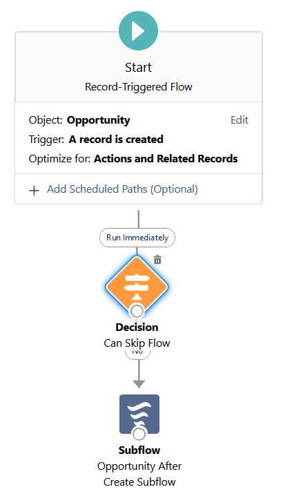
Task: Select the orange Decision diamond element
Action: [137, 287]
